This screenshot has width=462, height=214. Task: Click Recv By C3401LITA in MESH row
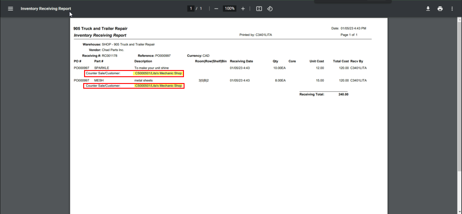[x=358, y=80]
